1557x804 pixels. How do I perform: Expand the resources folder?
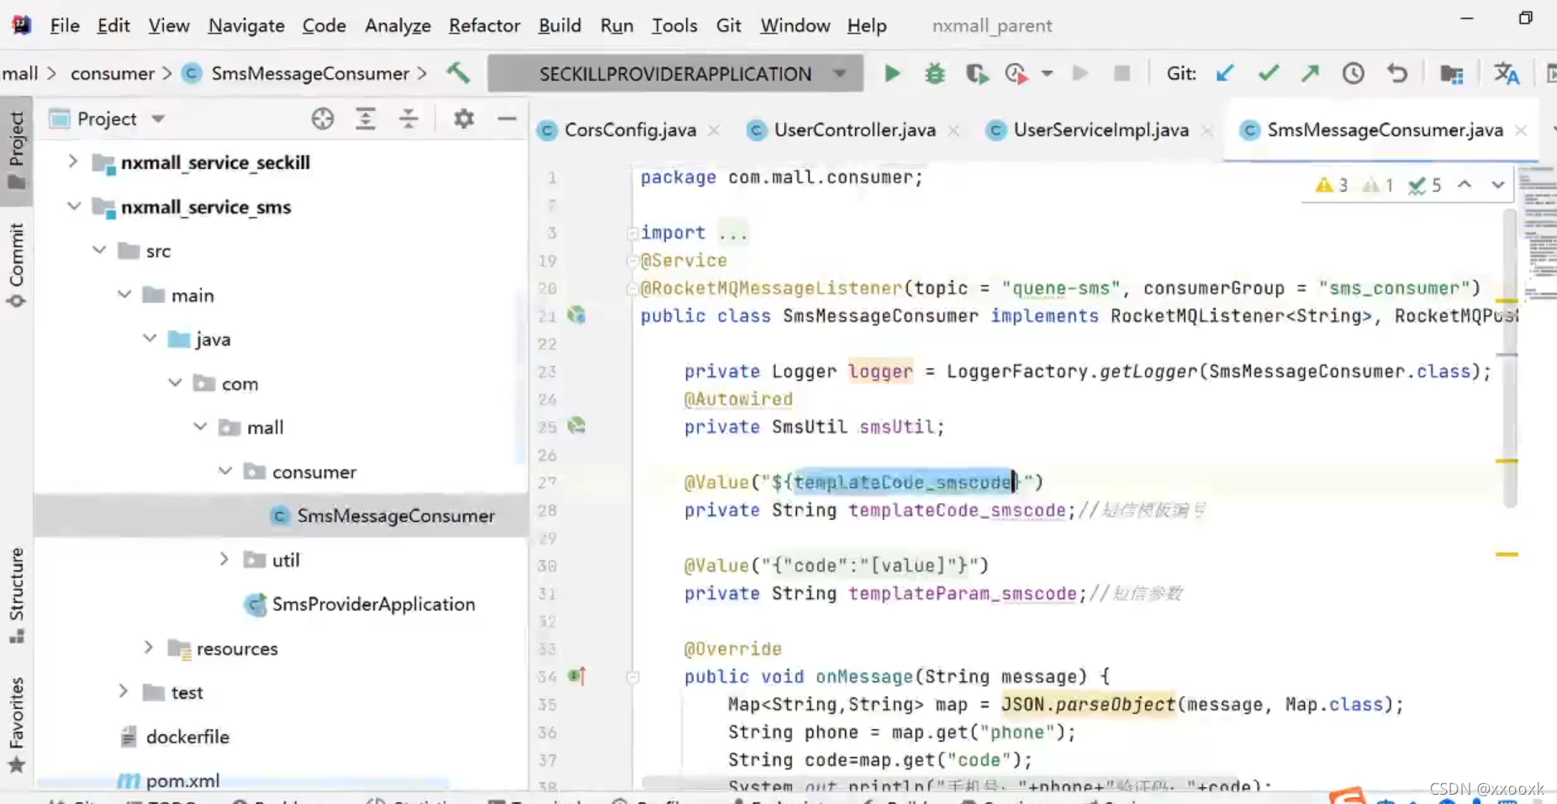pyautogui.click(x=148, y=647)
